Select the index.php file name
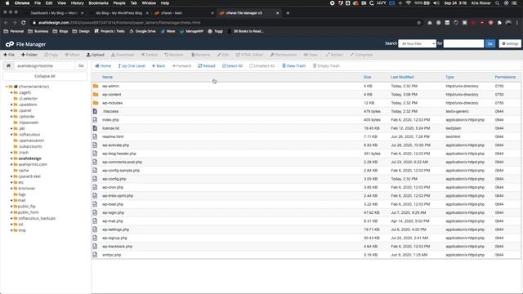 110,120
